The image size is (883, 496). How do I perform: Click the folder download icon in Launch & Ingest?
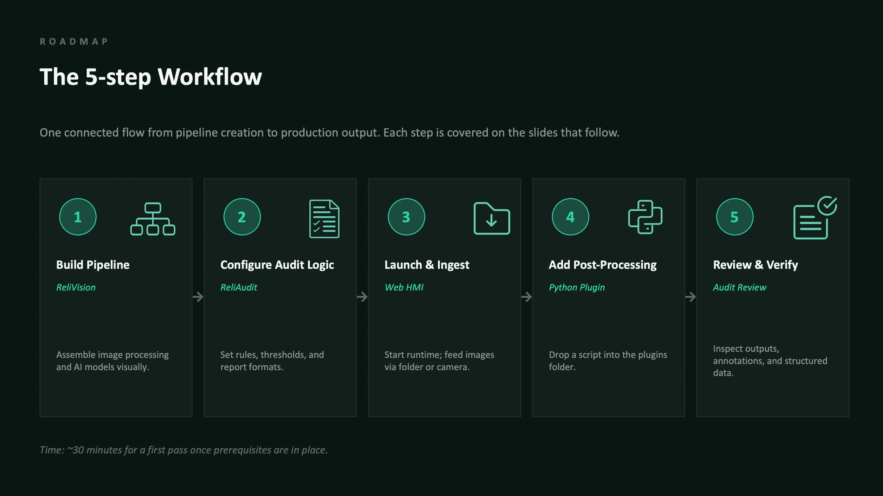tap(491, 218)
